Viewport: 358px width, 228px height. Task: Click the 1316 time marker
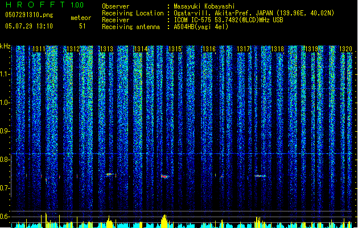[x=209, y=49]
